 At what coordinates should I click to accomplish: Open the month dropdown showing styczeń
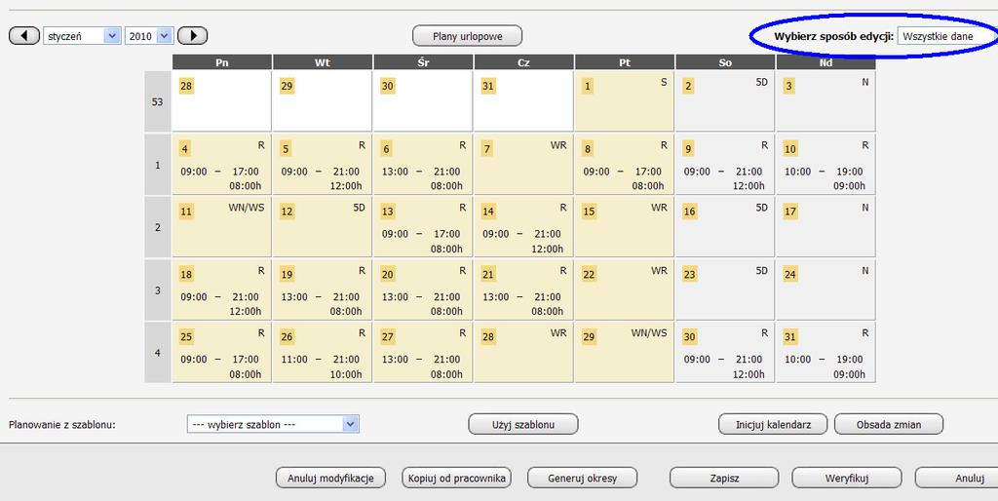pos(82,36)
